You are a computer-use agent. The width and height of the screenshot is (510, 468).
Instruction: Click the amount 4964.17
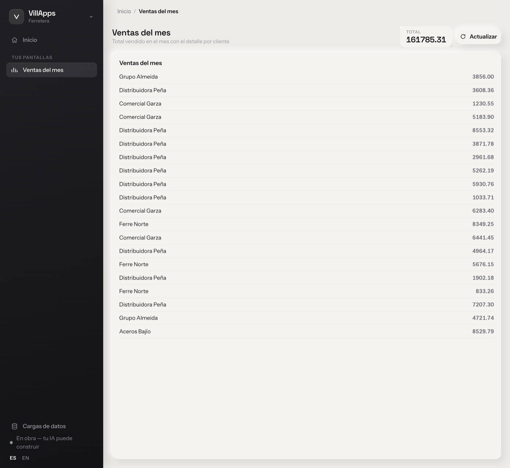(483, 251)
